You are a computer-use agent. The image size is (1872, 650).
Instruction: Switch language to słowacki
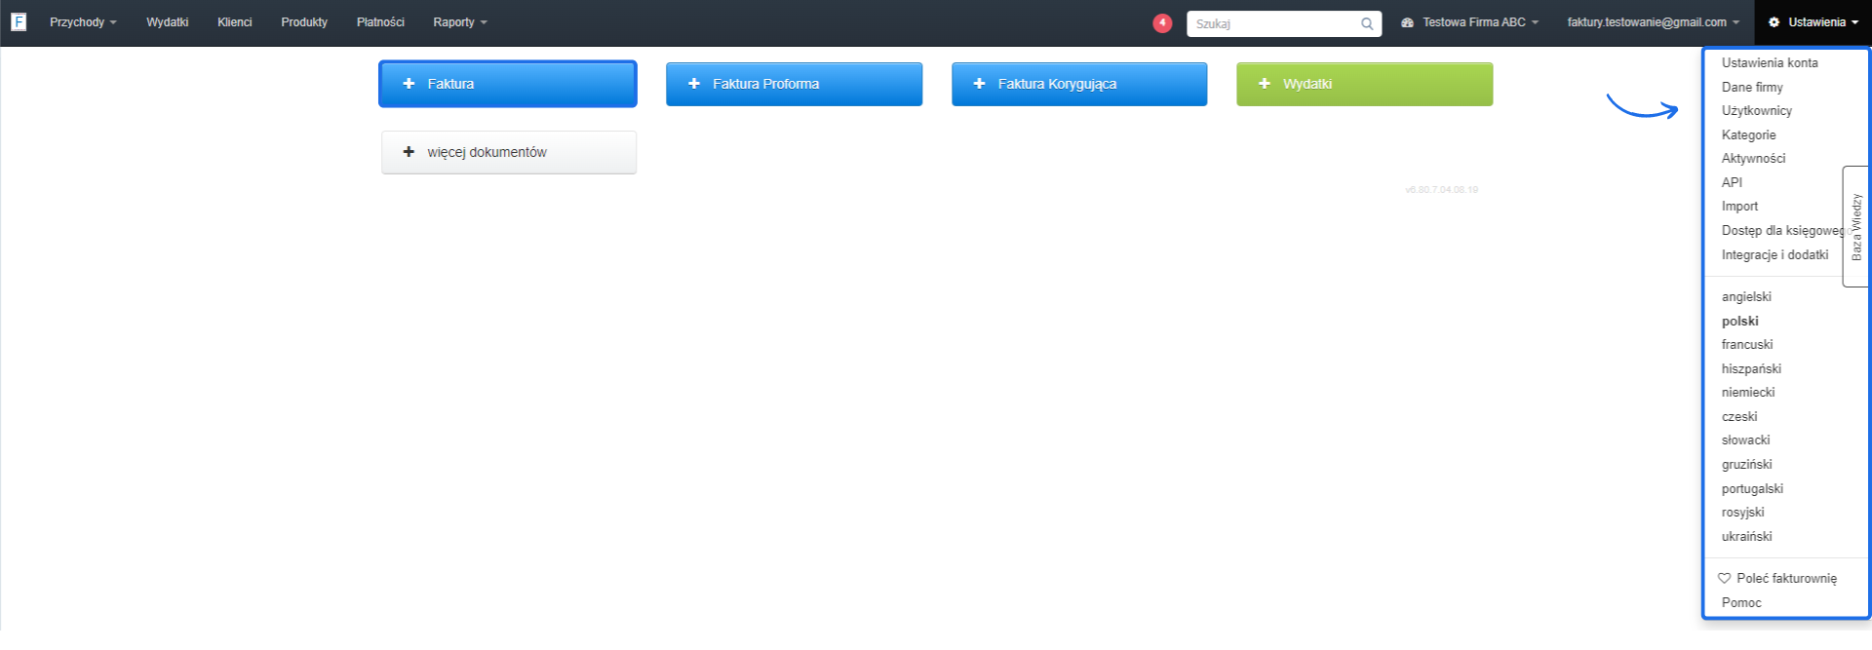point(1746,440)
